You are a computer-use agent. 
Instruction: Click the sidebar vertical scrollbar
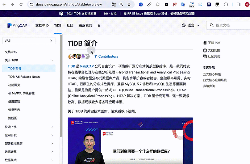click(x=61, y=86)
